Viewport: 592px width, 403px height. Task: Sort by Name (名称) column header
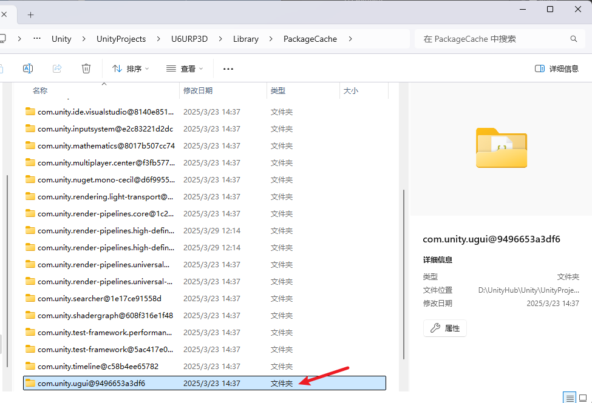coord(40,90)
